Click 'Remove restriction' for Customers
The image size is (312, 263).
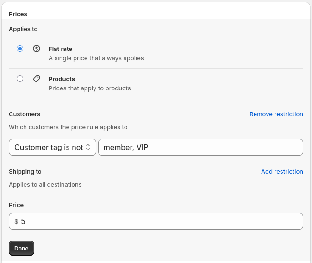pyautogui.click(x=276, y=114)
